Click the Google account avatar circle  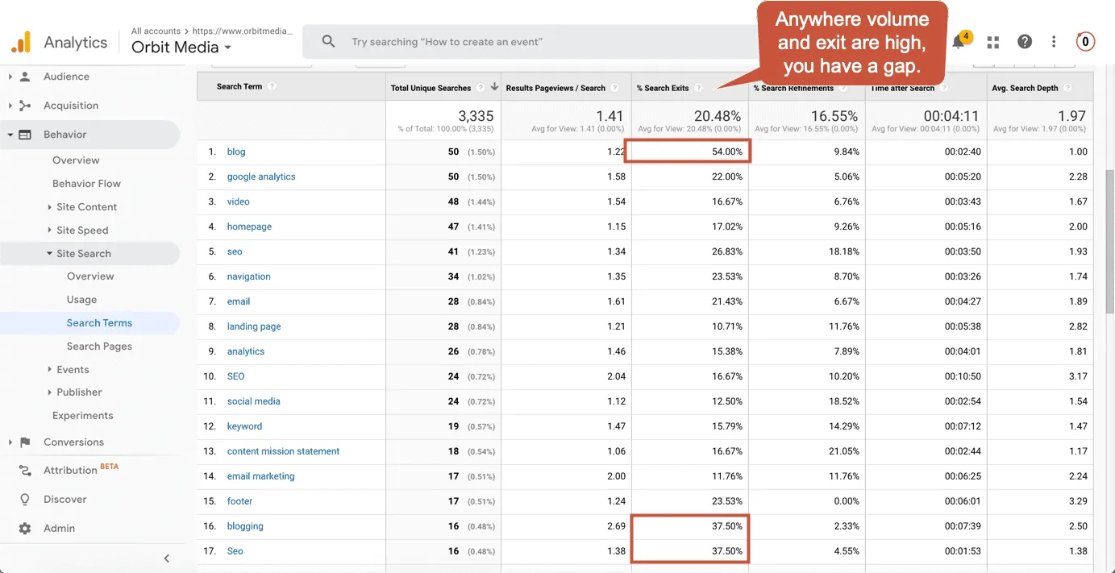tap(1084, 41)
